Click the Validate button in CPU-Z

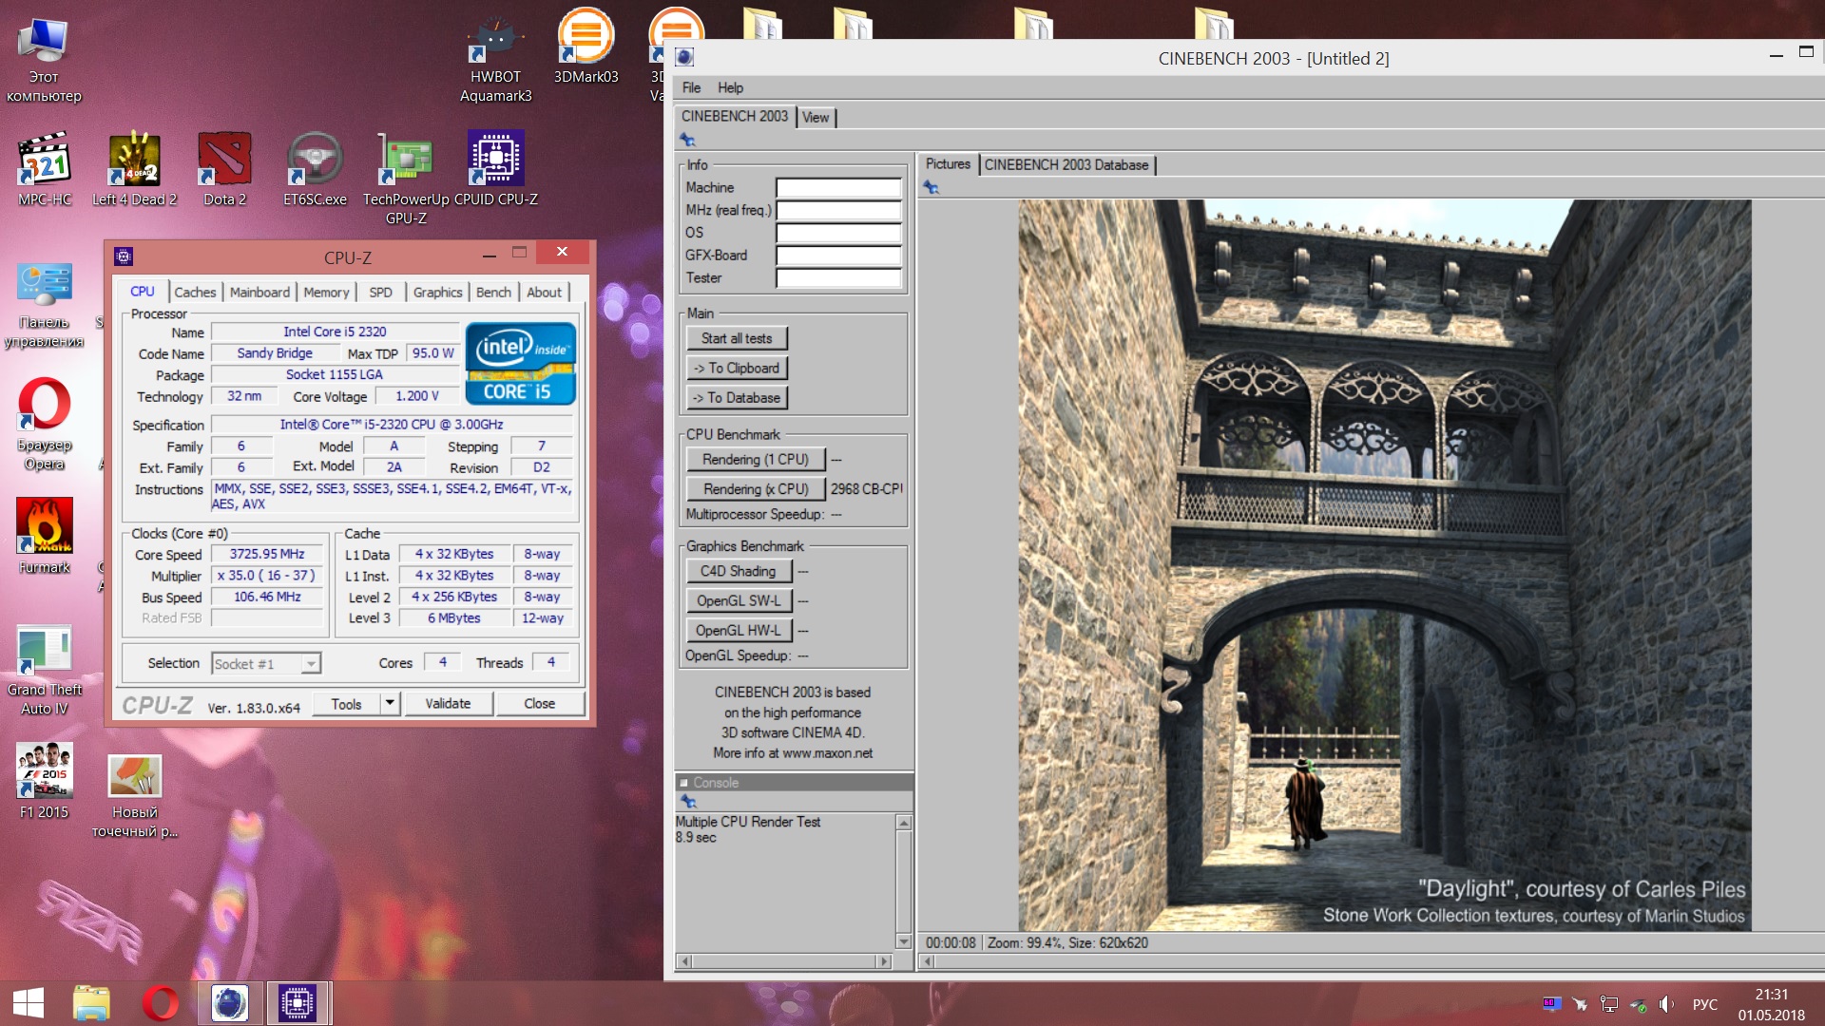(x=448, y=703)
